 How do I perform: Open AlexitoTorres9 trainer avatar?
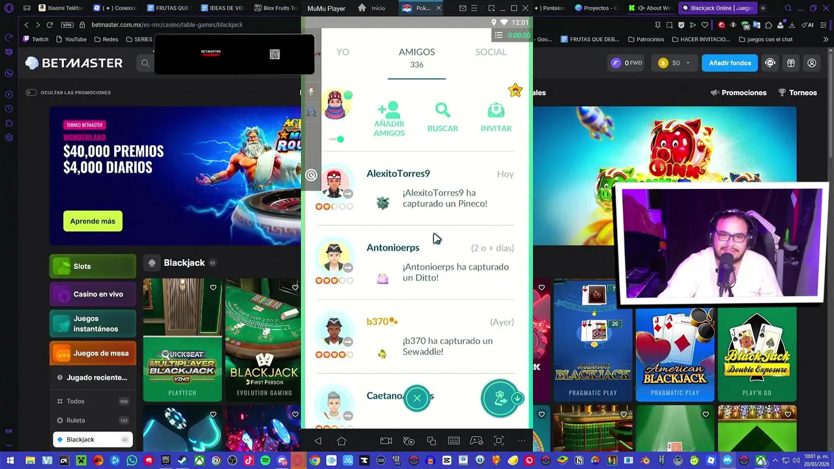pyautogui.click(x=334, y=184)
